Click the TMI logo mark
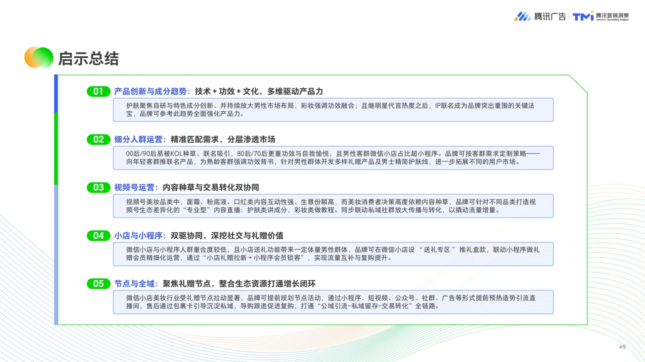 583,16
